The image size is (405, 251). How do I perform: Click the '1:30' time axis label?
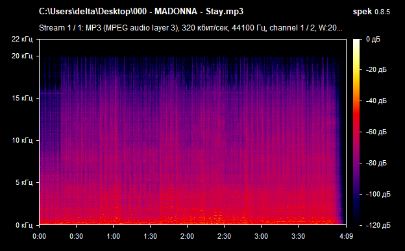(150, 236)
